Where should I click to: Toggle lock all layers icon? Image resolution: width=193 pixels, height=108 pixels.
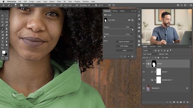(x=158, y=58)
